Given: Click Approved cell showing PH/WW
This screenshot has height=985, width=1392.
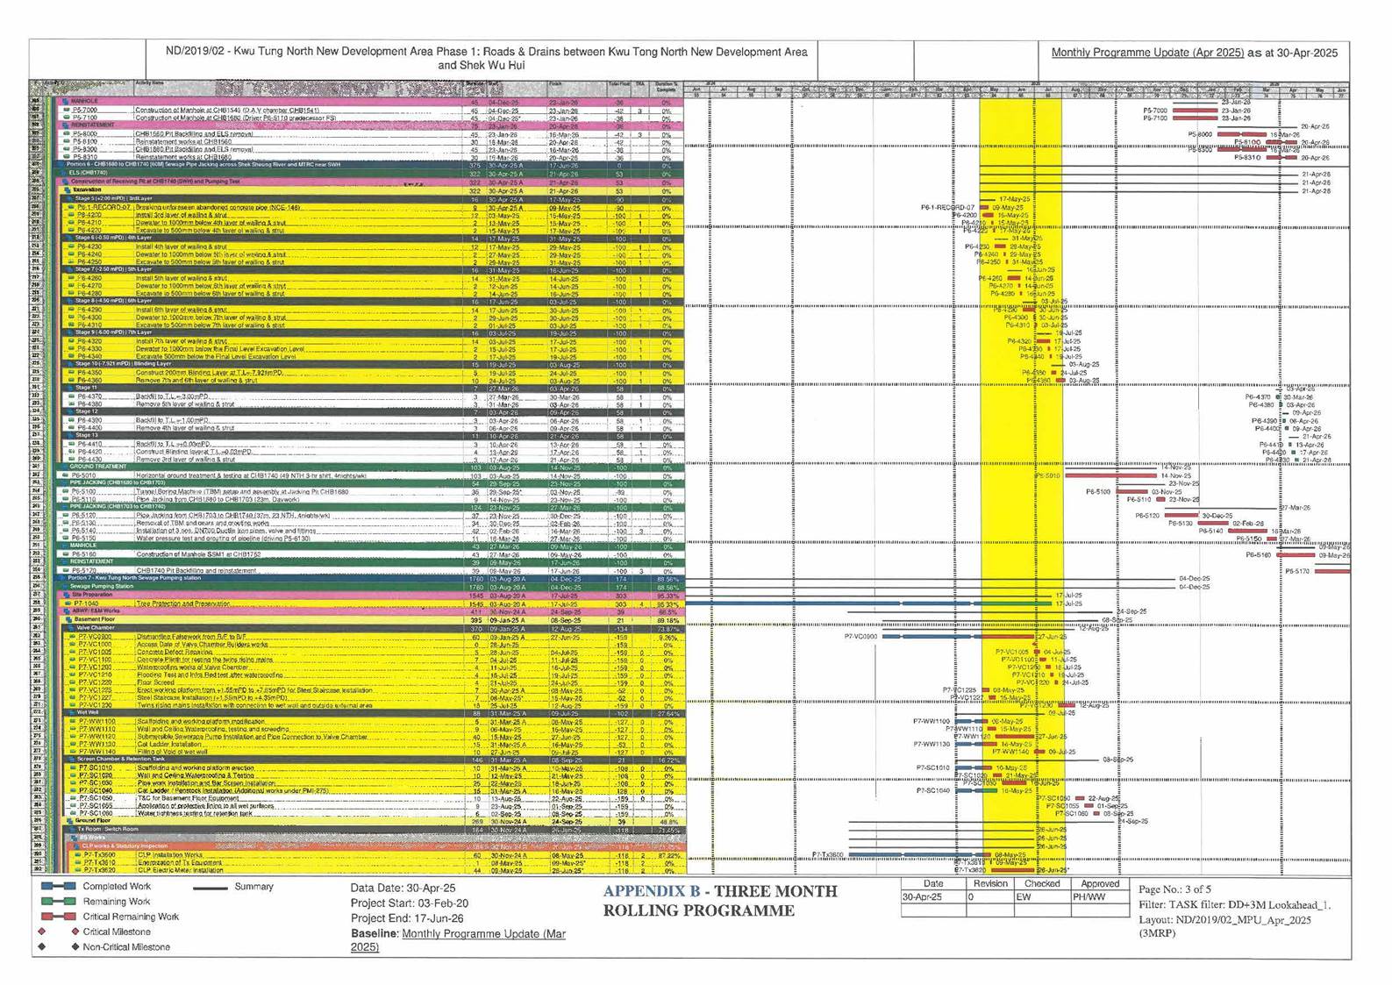Looking at the screenshot, I should tap(1100, 897).
